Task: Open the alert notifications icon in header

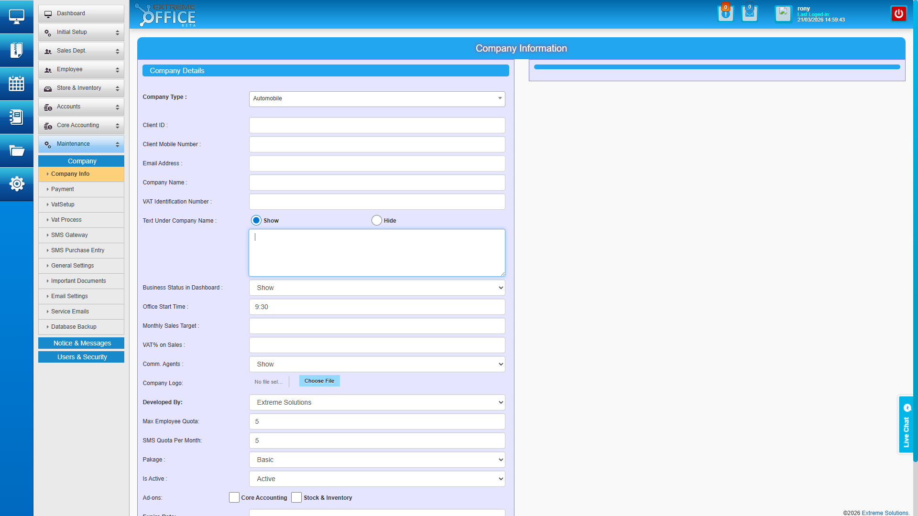Action: tap(725, 13)
